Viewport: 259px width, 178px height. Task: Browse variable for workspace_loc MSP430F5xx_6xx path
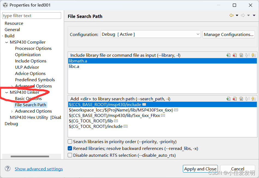tap(176, 110)
